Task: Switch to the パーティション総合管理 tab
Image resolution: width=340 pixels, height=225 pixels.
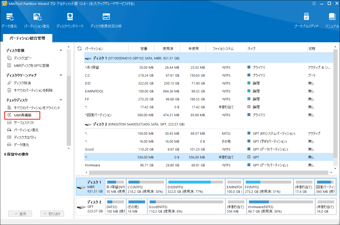Action: 27,38
